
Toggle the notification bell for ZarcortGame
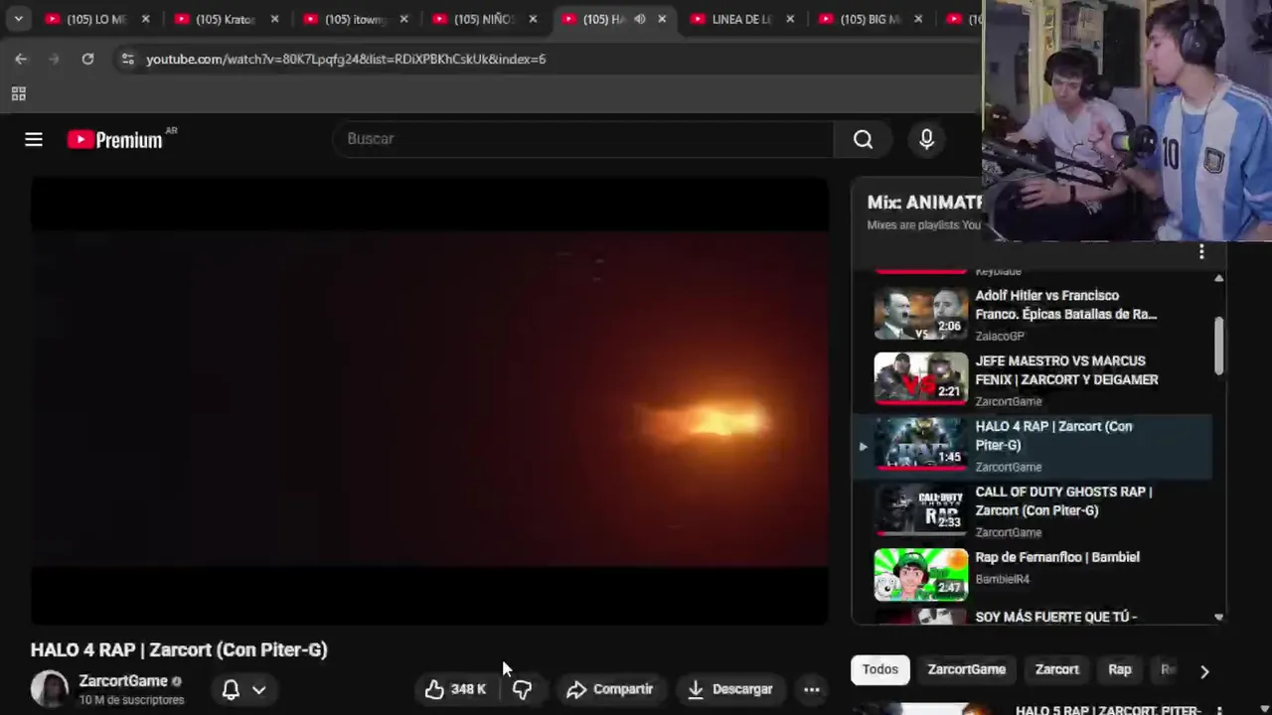coord(231,689)
